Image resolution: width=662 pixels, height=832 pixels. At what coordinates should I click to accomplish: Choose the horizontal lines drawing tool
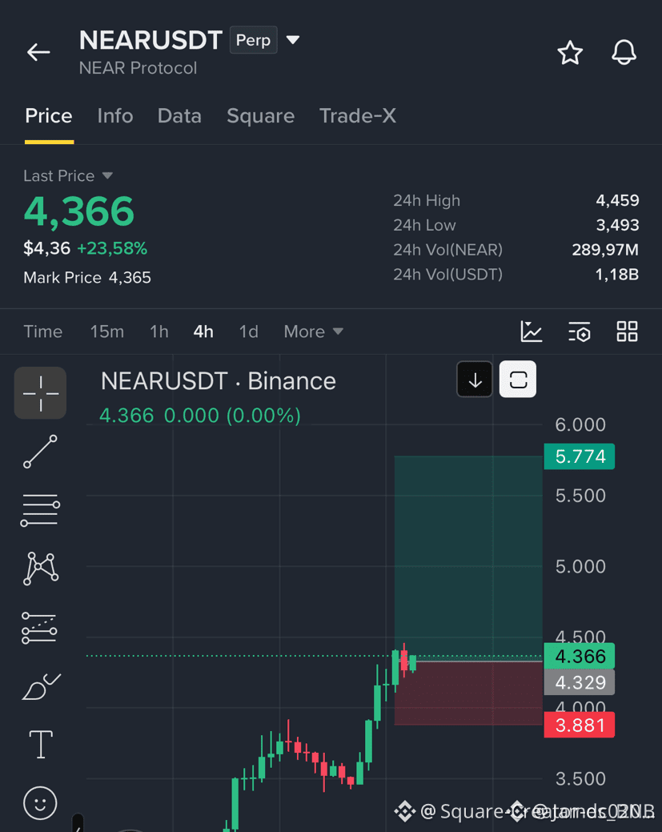pyautogui.click(x=40, y=510)
